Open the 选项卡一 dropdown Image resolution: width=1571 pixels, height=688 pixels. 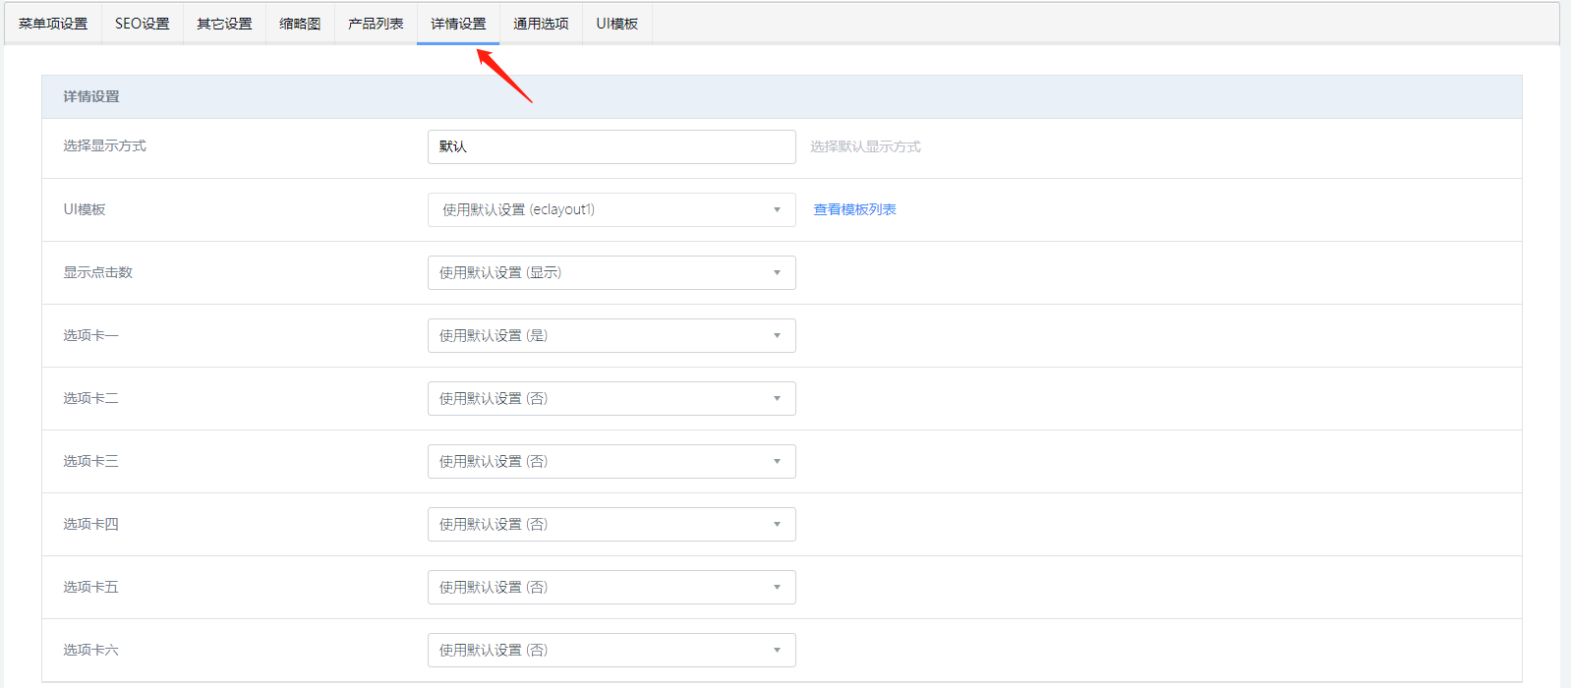point(611,335)
